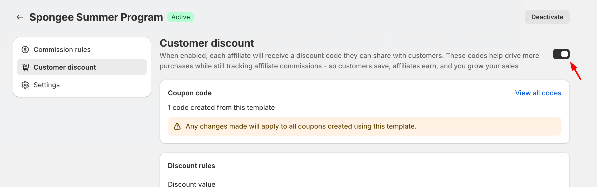The height and width of the screenshot is (187, 597).
Task: Click the warning triangle icon in banner
Action: [x=177, y=126]
